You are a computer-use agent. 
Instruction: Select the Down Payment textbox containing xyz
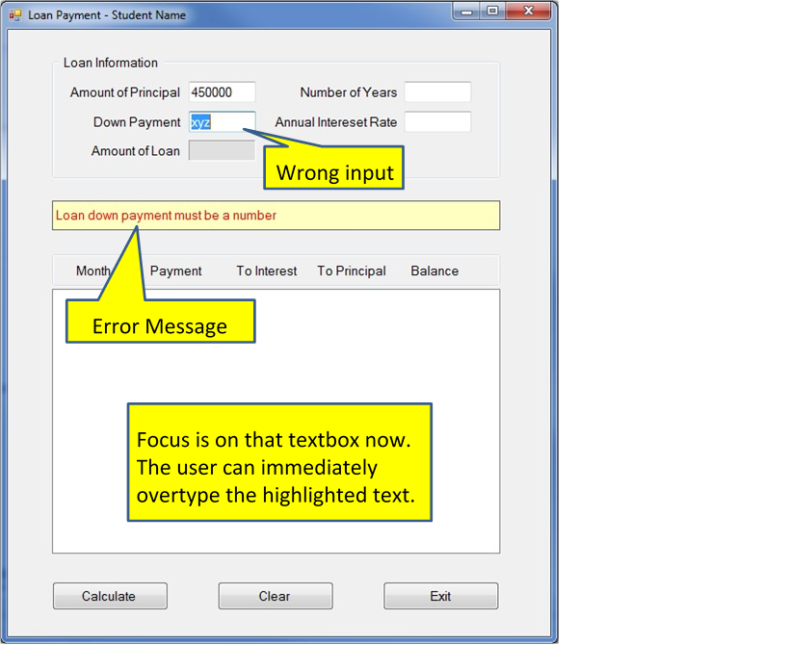tap(222, 121)
